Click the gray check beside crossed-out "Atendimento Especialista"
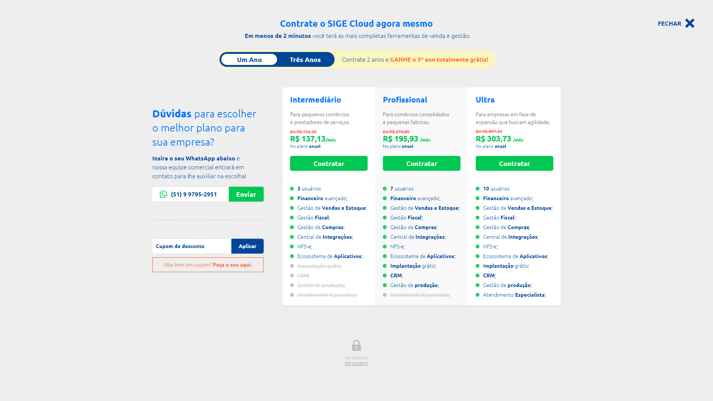 pos(292,295)
